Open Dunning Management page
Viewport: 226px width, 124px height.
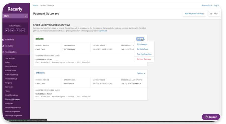click(14, 115)
